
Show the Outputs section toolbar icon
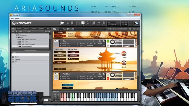[x=78, y=23]
